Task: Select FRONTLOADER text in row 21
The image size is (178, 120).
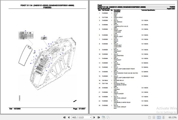Action: click(x=119, y=94)
